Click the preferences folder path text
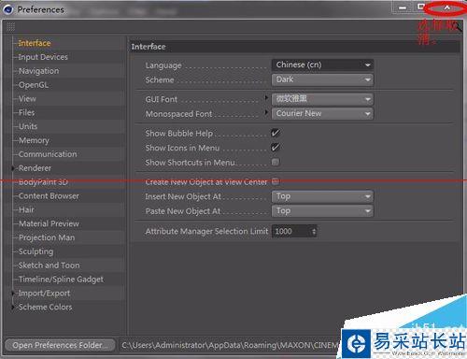 [231, 345]
